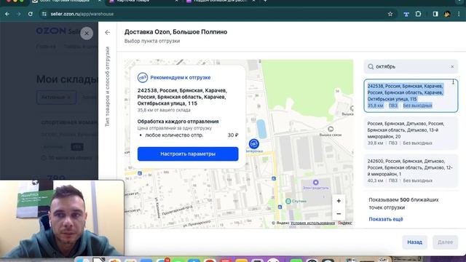Open Yandex "Условия использования" link on map
466x262 pixels.
[x=312, y=223]
